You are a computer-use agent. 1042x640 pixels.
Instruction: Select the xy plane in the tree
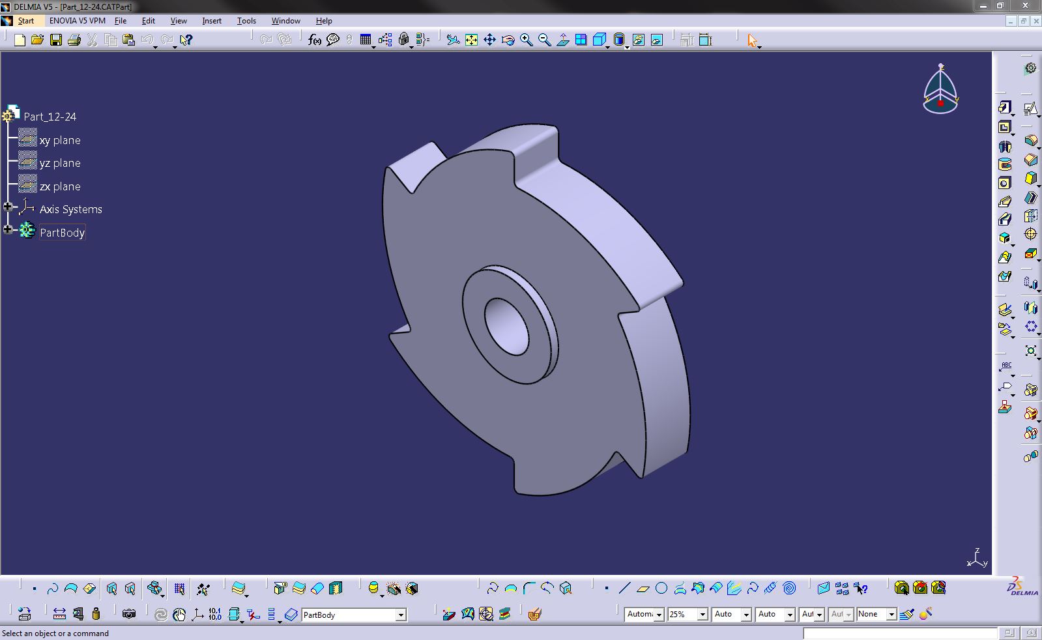60,140
